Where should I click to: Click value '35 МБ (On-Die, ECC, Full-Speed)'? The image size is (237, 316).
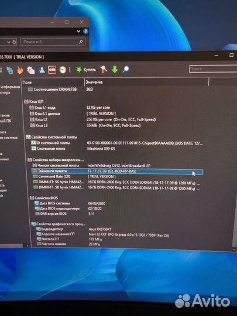point(114,125)
